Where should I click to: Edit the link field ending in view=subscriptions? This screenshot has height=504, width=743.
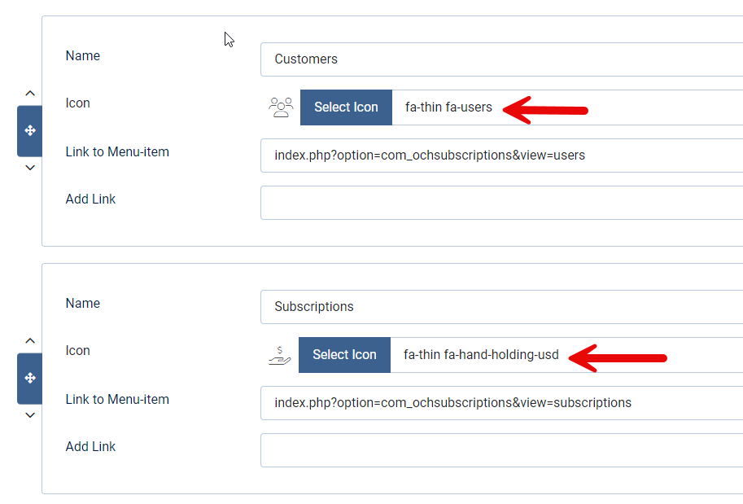[500, 403]
